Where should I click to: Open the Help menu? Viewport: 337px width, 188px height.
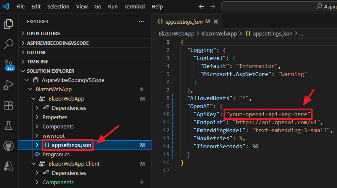click(x=157, y=7)
